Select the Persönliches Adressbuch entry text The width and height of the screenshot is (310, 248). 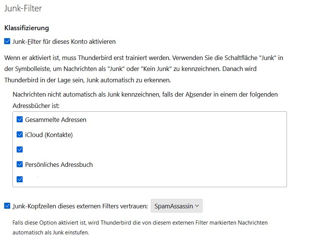point(59,165)
